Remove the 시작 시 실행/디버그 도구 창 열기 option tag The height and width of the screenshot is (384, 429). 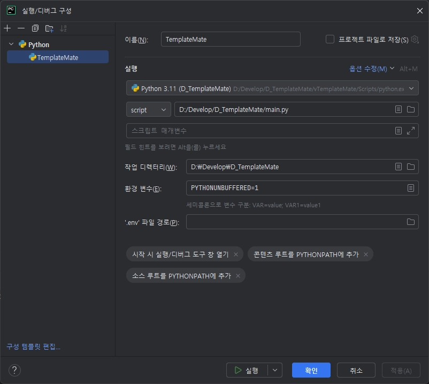point(236,254)
